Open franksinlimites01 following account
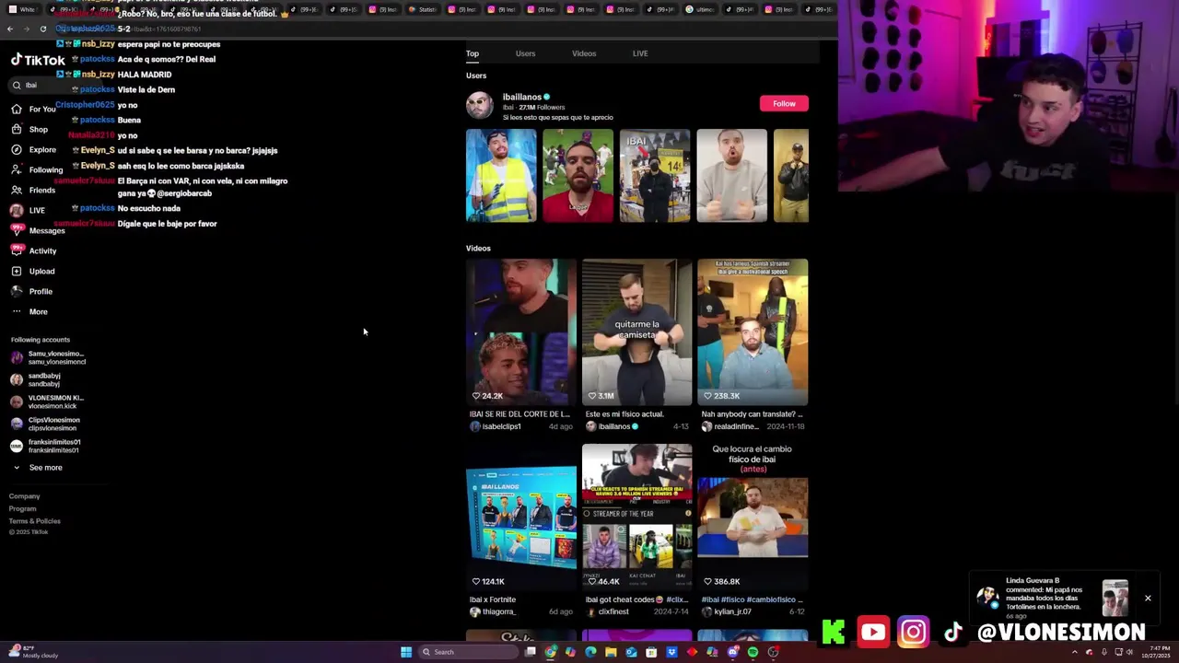This screenshot has width=1179, height=663. (45, 446)
